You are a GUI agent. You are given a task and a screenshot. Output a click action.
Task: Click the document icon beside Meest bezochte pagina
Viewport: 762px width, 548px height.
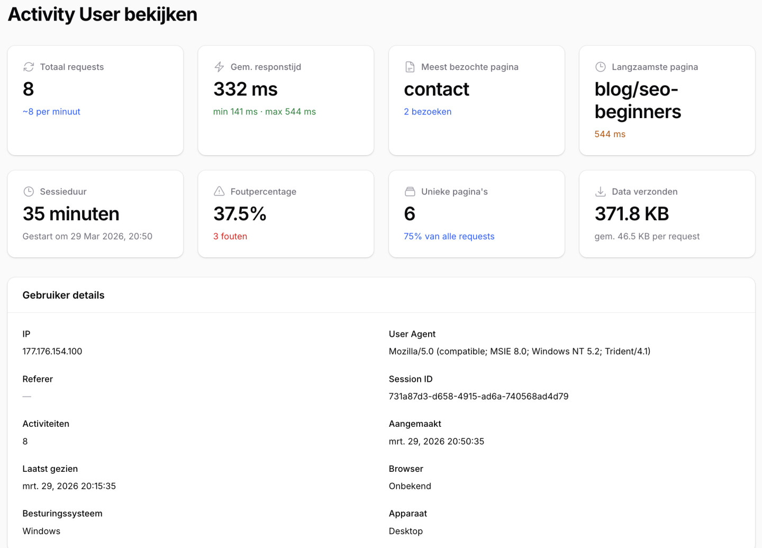(x=410, y=67)
